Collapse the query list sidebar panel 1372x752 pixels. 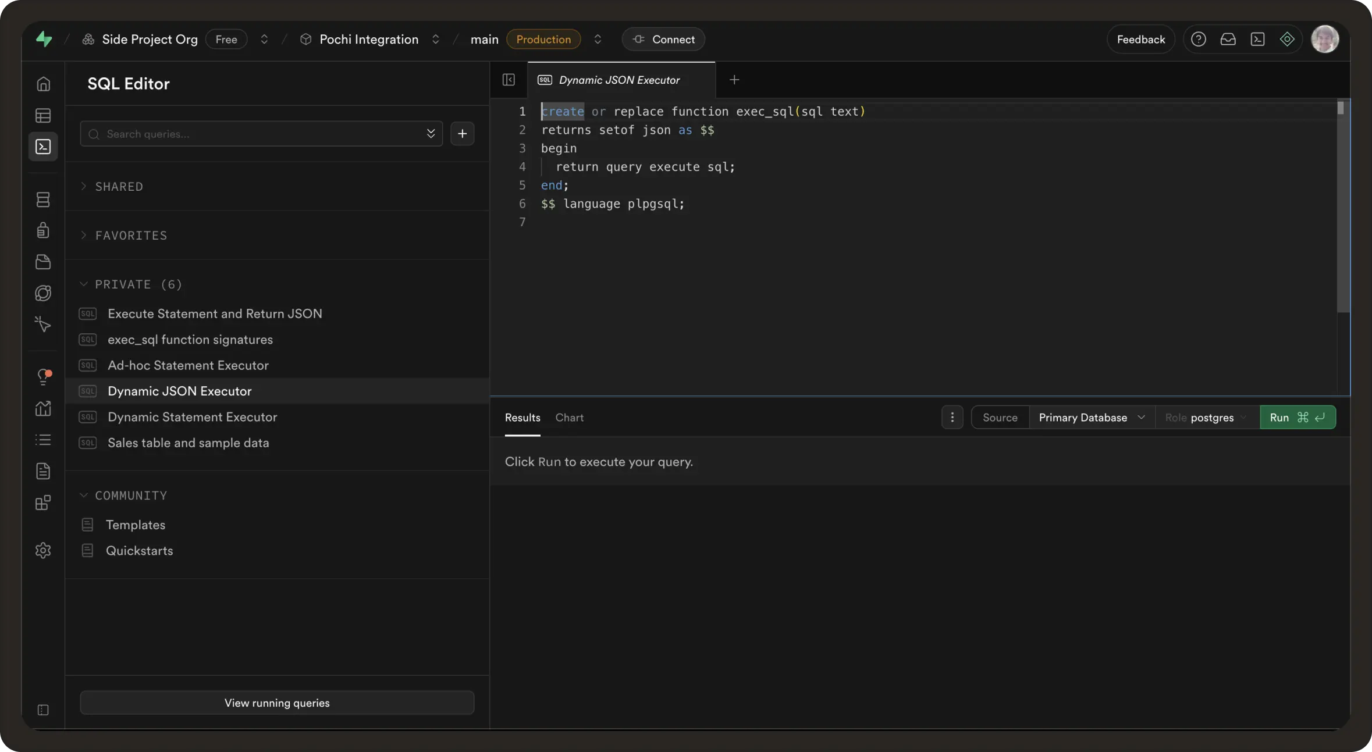pos(509,80)
